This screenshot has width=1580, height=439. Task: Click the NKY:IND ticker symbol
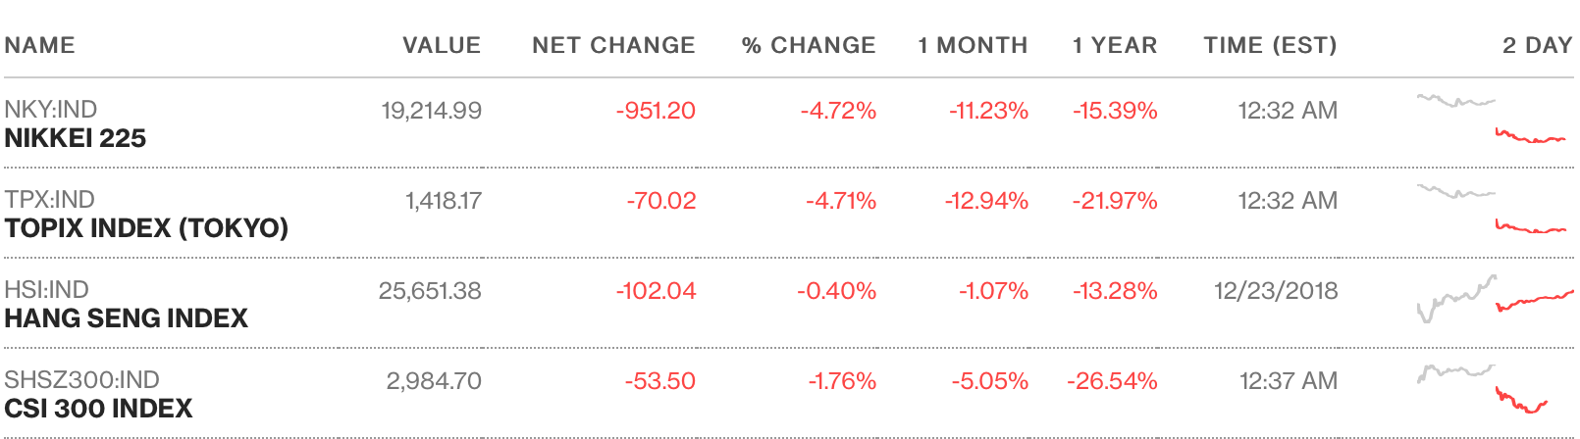51,110
